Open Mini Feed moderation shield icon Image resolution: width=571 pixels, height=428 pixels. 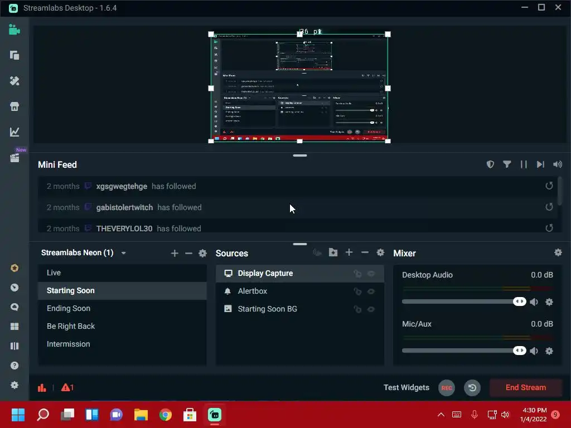click(x=490, y=164)
